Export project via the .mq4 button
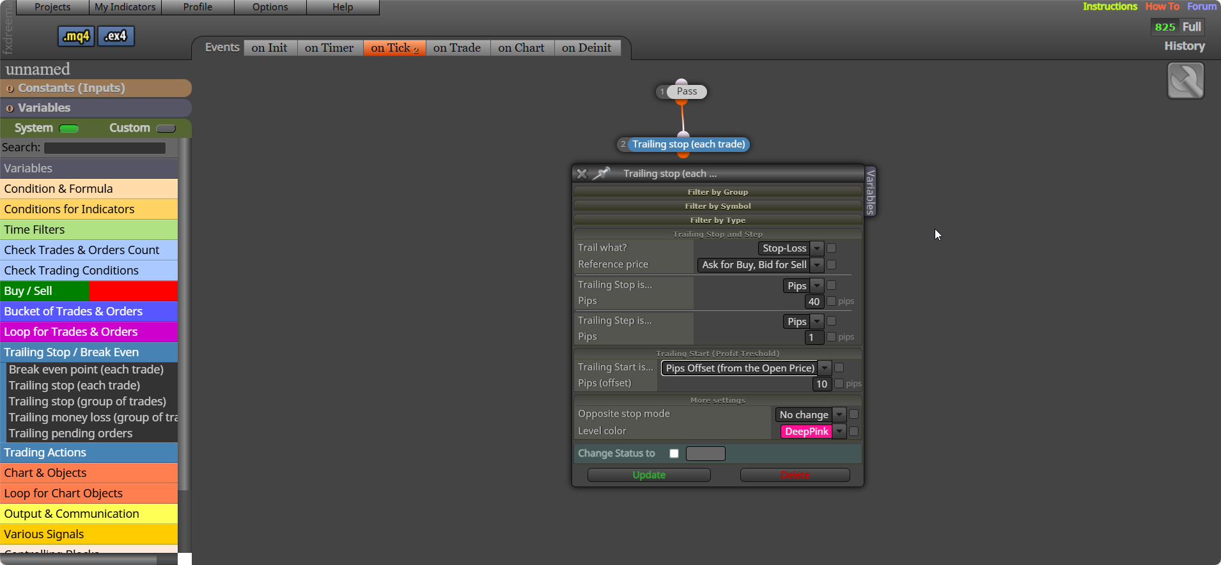The width and height of the screenshot is (1221, 565). pyautogui.click(x=76, y=36)
